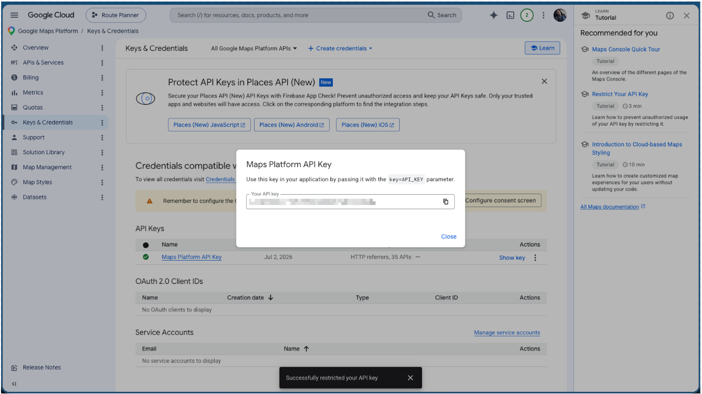Click the Search button in top bar
Screen dimensions: 702x394
[x=442, y=15]
